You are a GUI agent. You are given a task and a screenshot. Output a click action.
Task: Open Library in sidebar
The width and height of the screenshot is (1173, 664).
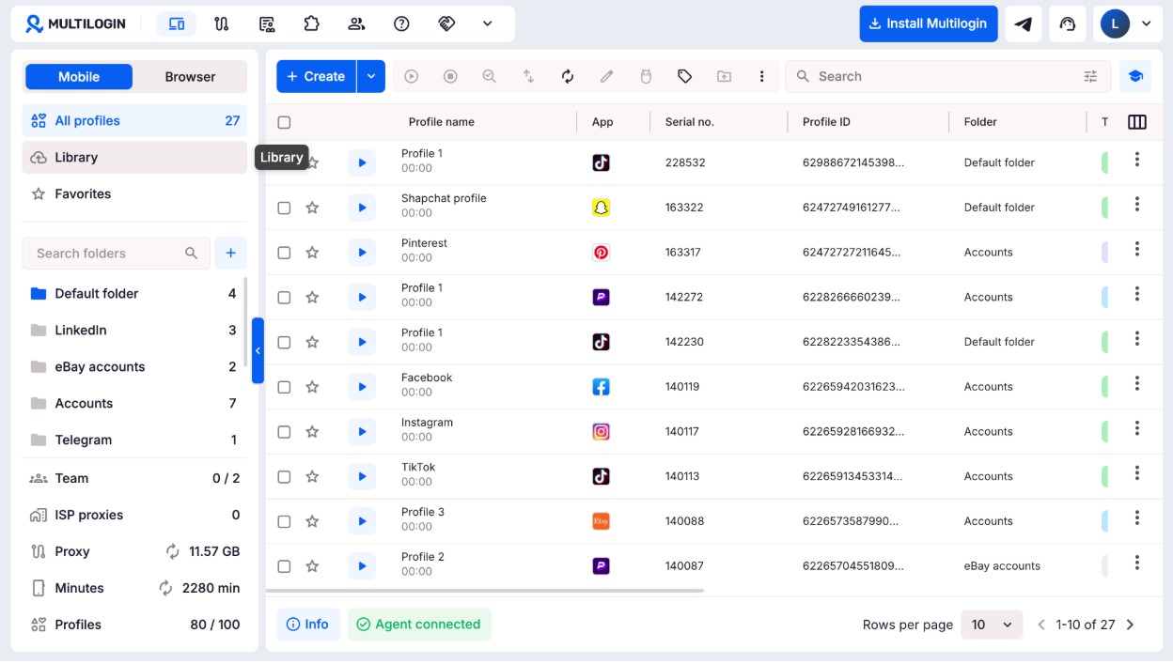134,157
